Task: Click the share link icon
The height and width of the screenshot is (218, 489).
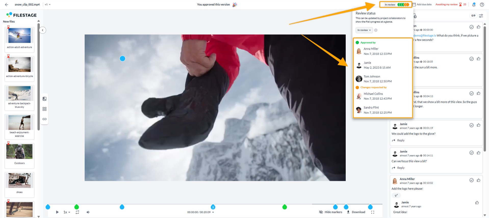Action: [45, 119]
